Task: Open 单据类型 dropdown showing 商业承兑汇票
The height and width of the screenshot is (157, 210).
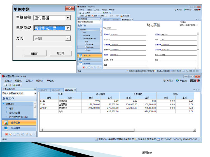Action: coord(68,28)
